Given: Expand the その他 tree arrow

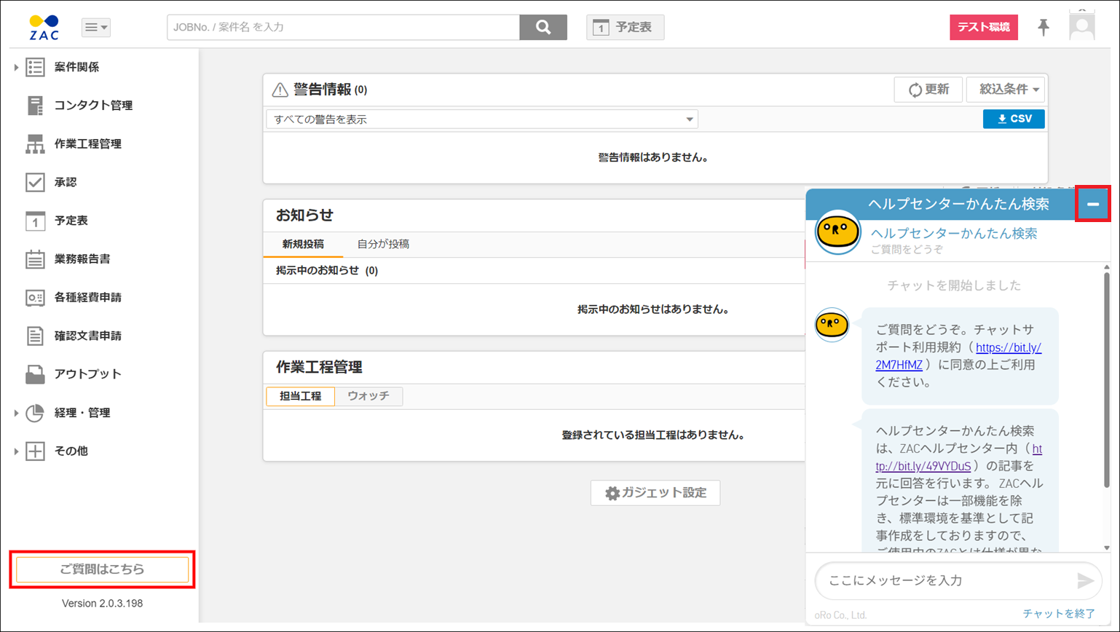Looking at the screenshot, I should 16,451.
